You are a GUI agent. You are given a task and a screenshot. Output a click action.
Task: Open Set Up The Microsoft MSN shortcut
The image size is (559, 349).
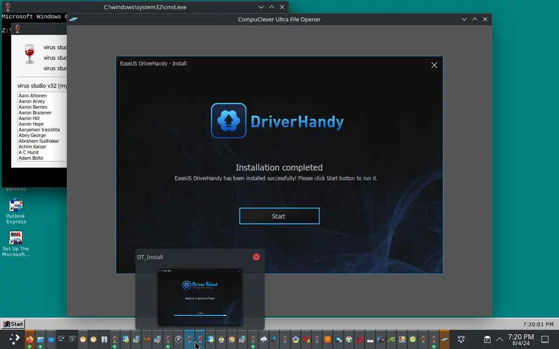(16, 244)
